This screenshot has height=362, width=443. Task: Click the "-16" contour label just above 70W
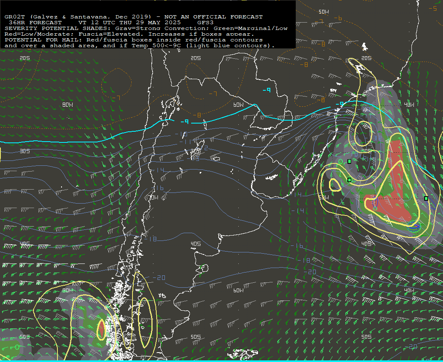coord(157,188)
